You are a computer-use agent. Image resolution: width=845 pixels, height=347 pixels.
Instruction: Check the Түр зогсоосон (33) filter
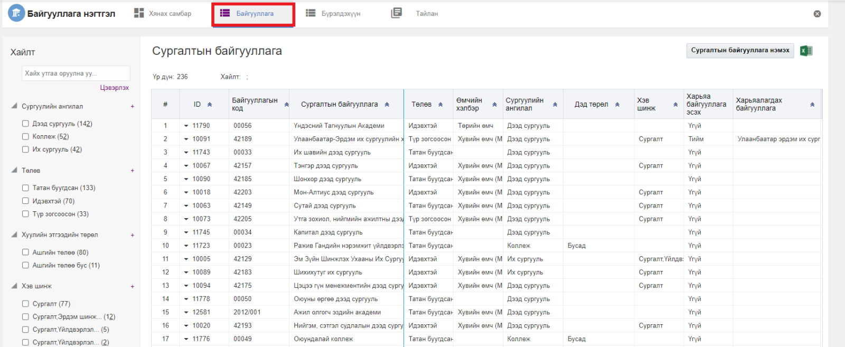click(x=25, y=214)
